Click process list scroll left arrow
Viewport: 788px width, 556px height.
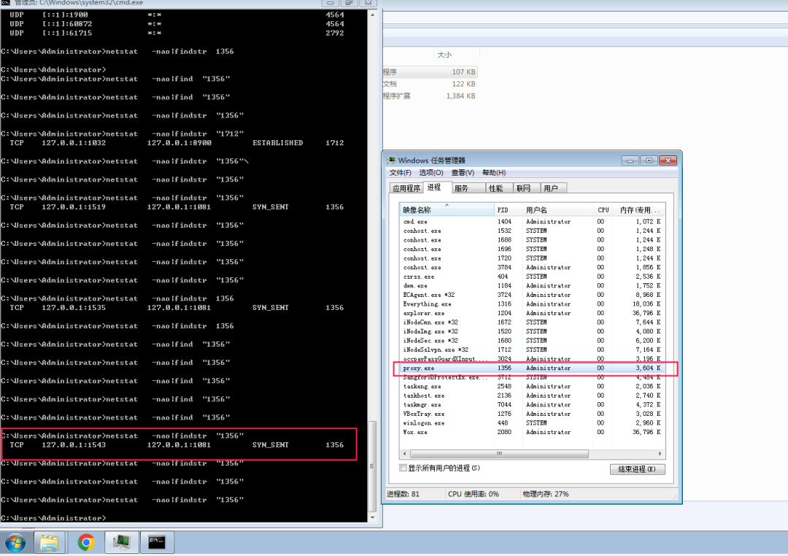coord(405,454)
